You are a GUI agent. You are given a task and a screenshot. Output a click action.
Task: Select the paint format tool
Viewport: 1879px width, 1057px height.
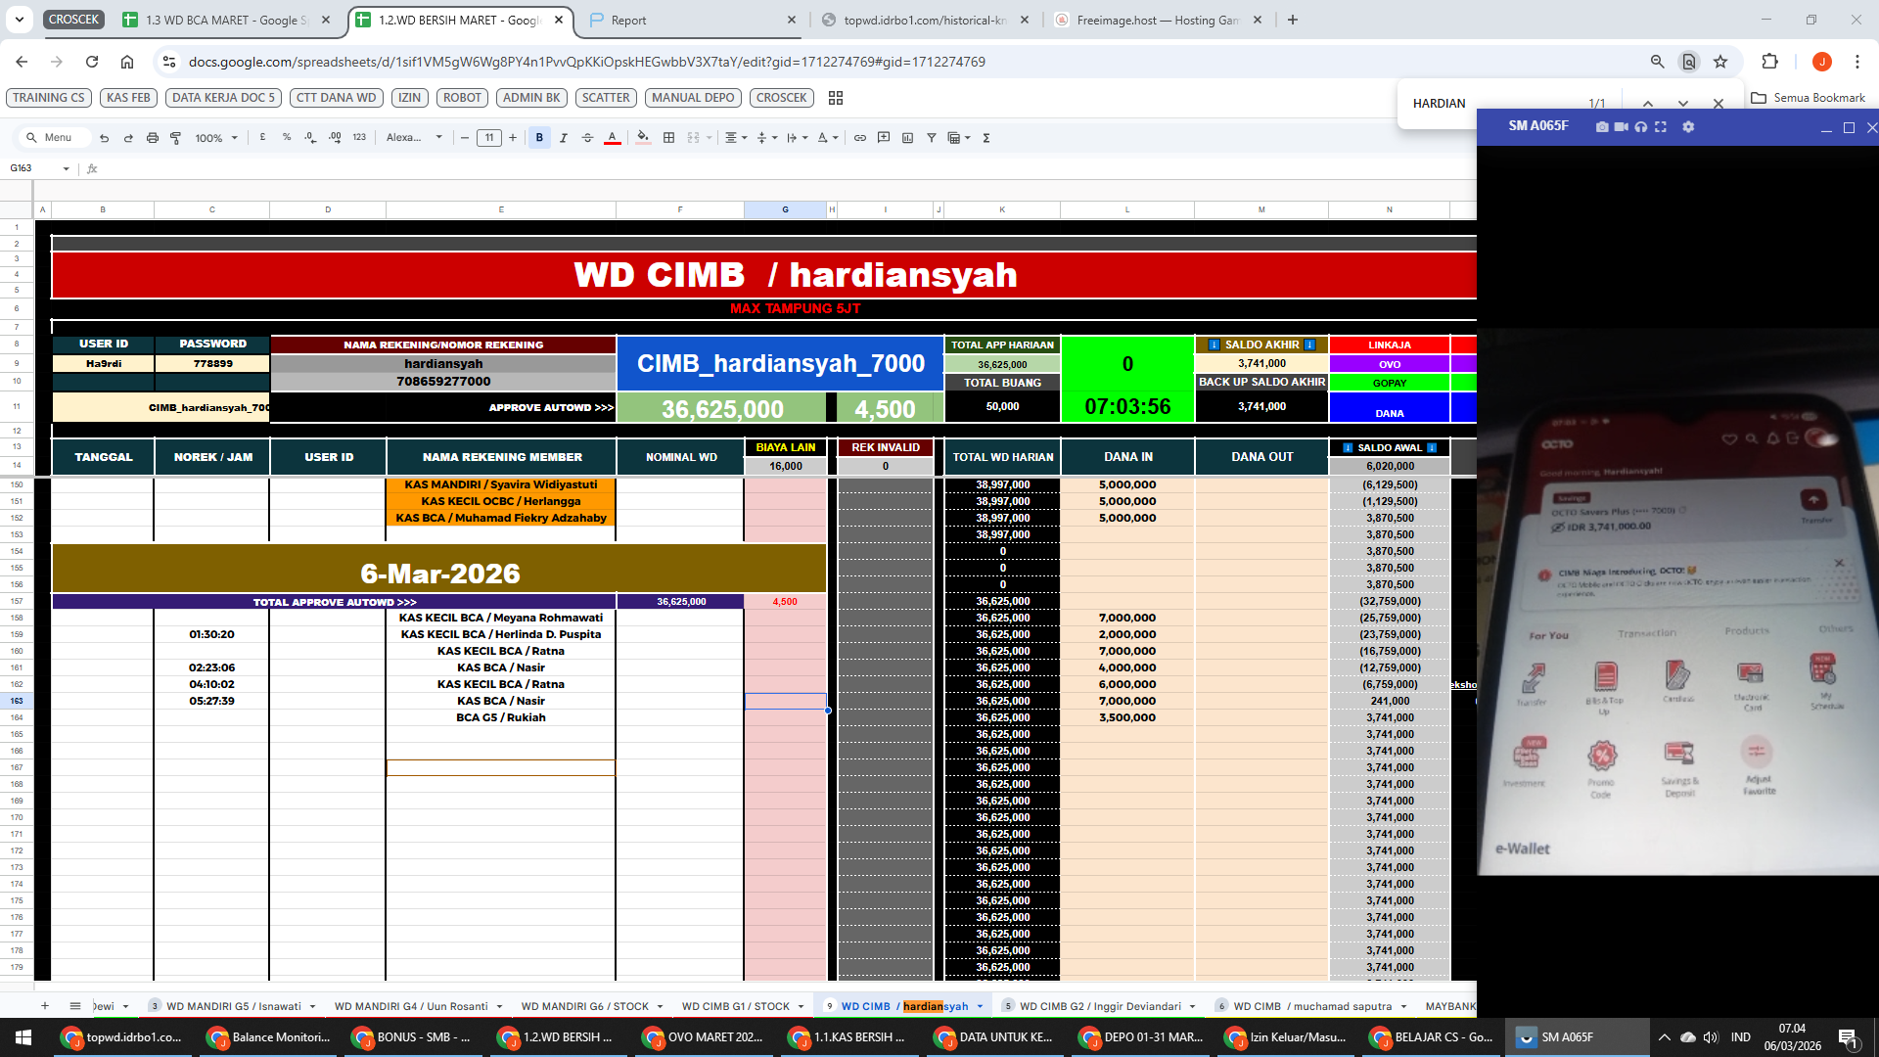tap(176, 138)
